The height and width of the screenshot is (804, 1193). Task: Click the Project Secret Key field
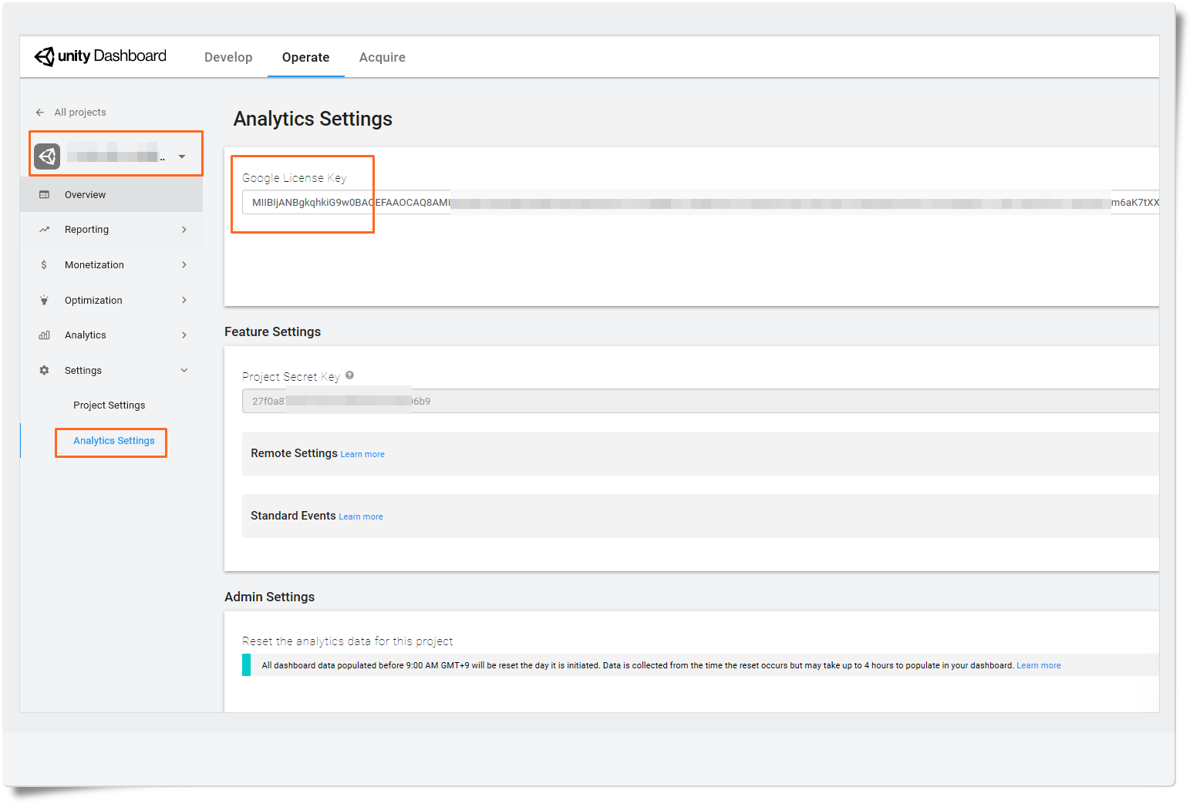(x=700, y=402)
